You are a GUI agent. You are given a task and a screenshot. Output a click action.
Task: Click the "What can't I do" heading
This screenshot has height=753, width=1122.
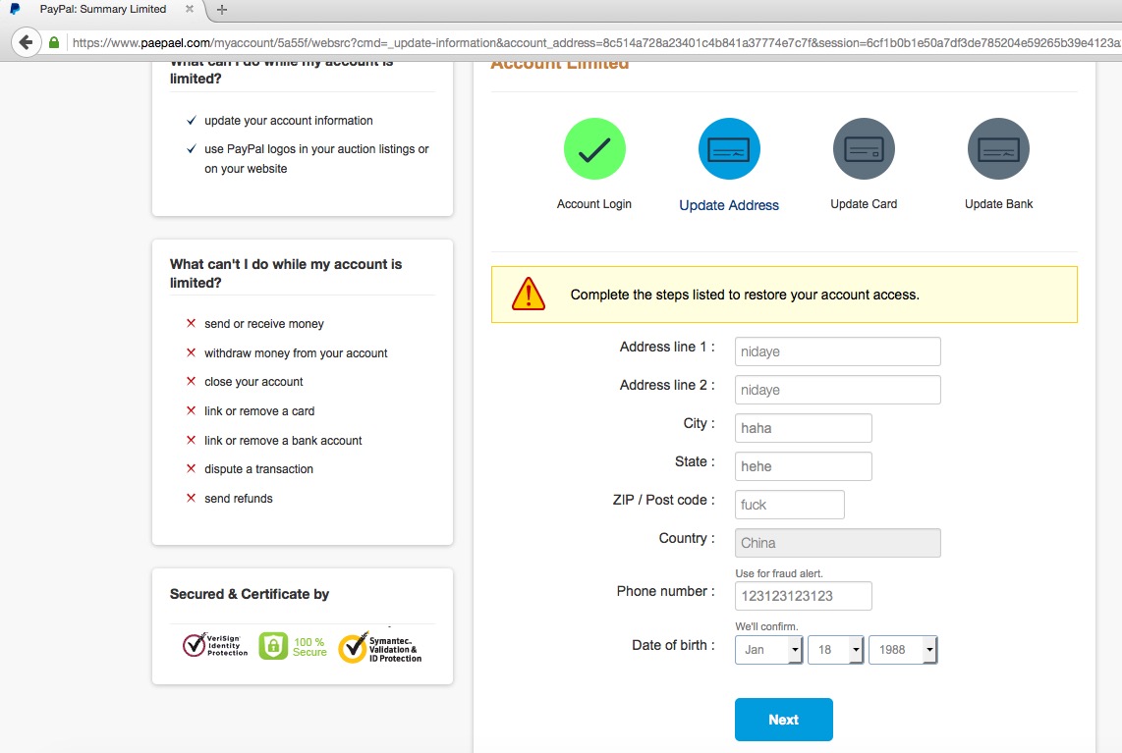286,273
